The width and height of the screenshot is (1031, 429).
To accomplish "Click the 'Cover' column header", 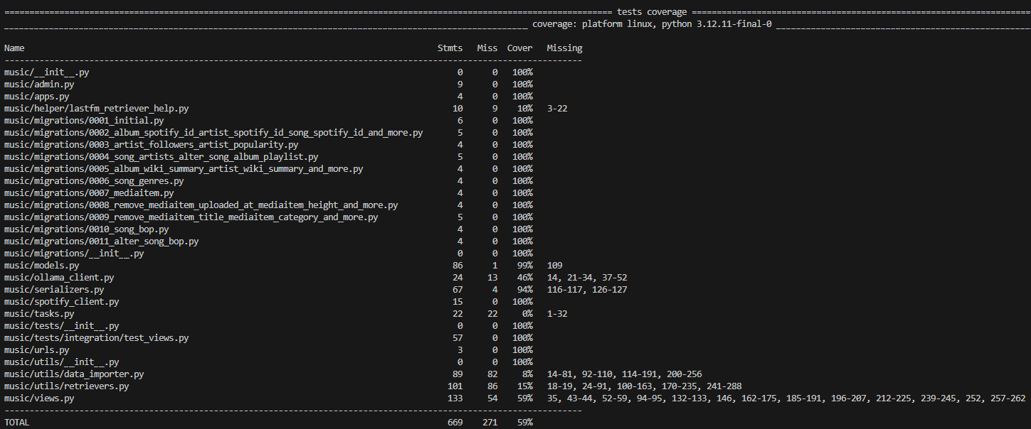I will [x=520, y=48].
